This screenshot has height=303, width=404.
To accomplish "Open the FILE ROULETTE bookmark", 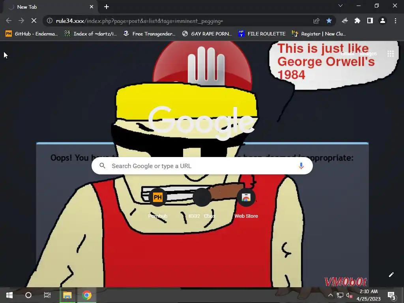I will (x=262, y=34).
